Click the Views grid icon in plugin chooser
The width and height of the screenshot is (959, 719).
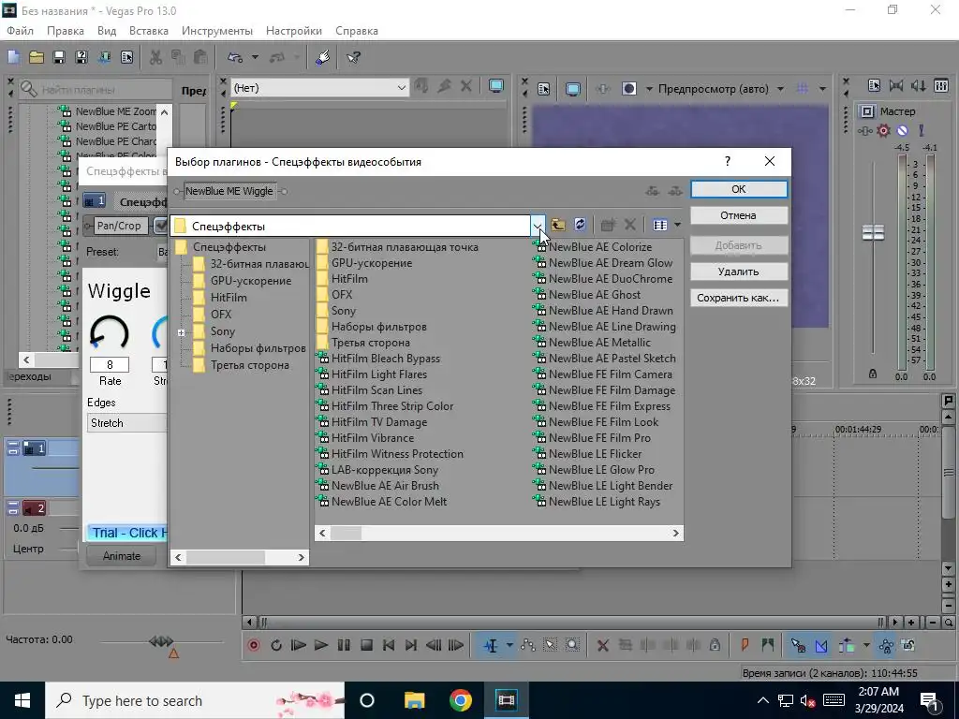tap(660, 225)
